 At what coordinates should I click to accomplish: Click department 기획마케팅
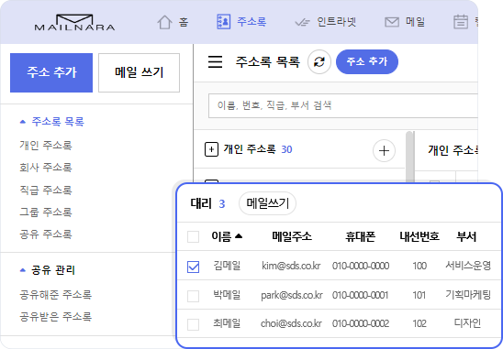468,295
